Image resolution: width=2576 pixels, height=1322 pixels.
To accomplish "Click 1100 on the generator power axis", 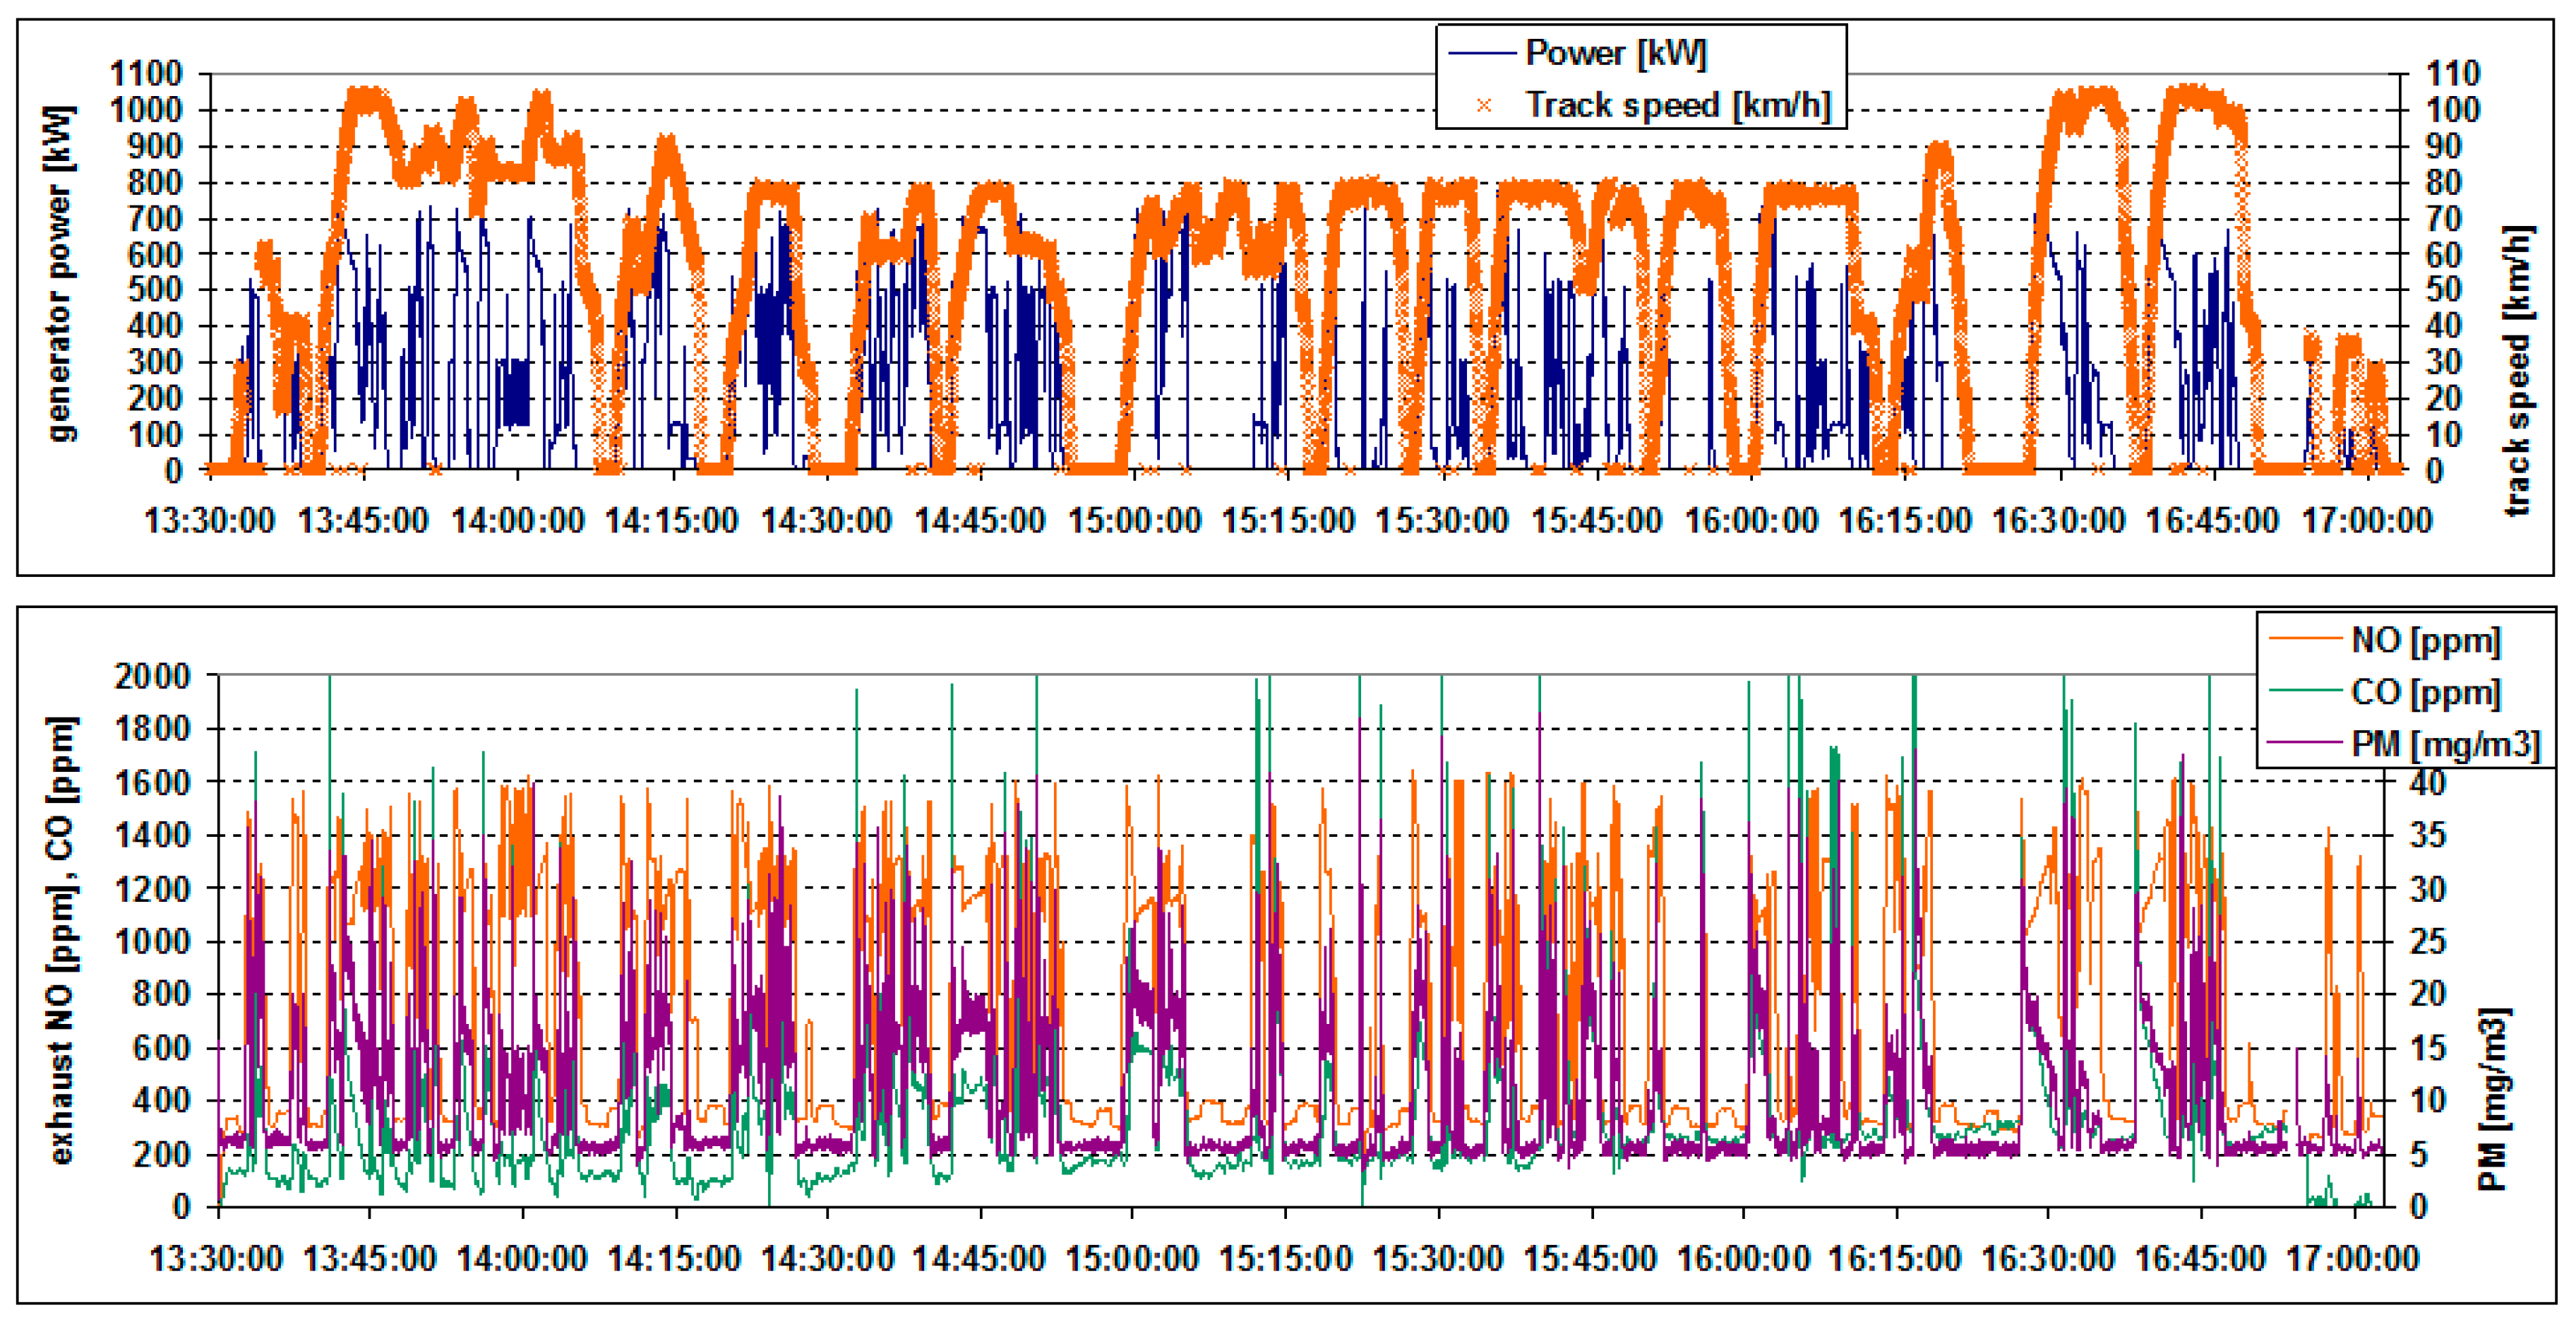I will (147, 73).
